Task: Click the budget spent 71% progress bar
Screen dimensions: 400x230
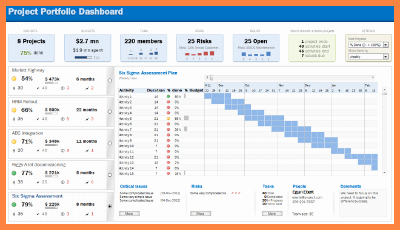Action: (x=84, y=57)
